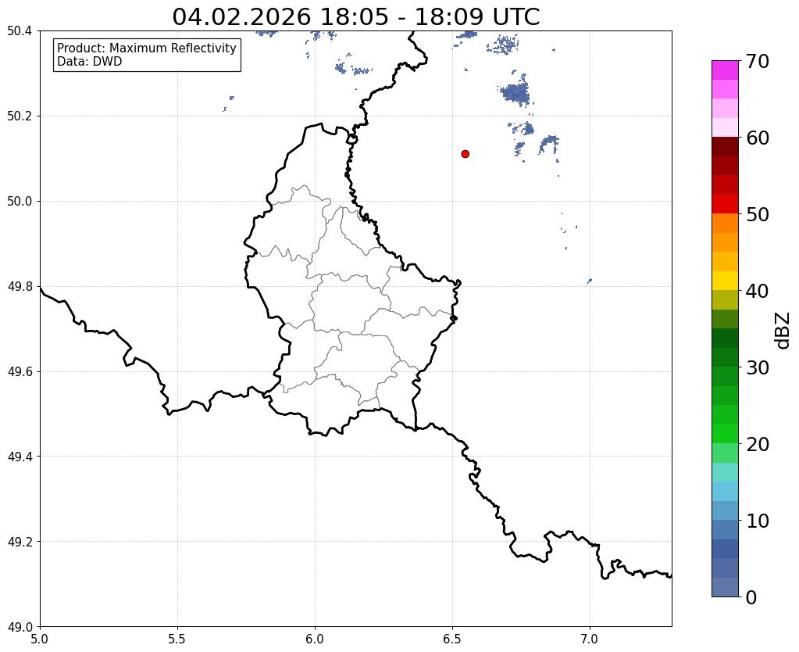The image size is (799, 652).
Task: Click the colorbar tick label 40
Action: click(x=758, y=291)
